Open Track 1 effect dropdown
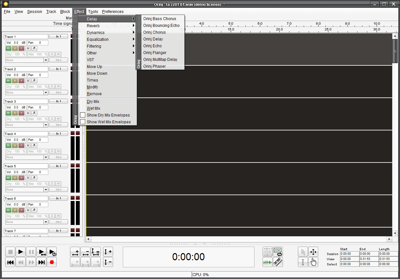The width and height of the screenshot is (400, 279). 46,60
